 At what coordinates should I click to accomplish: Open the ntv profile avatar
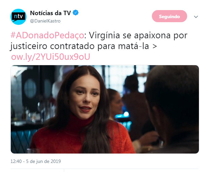tap(18, 17)
